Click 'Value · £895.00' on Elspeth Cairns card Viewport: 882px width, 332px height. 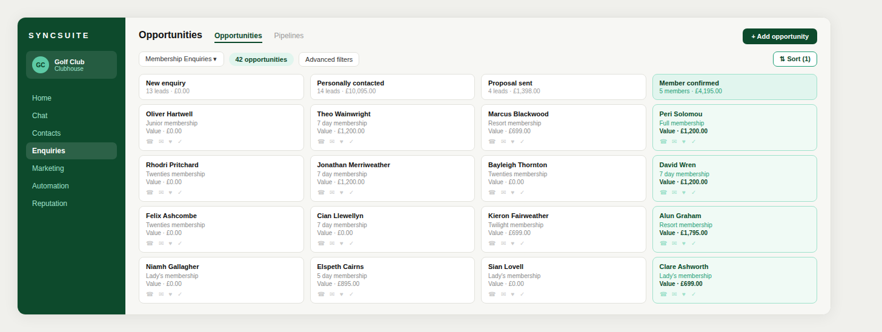[x=338, y=284]
